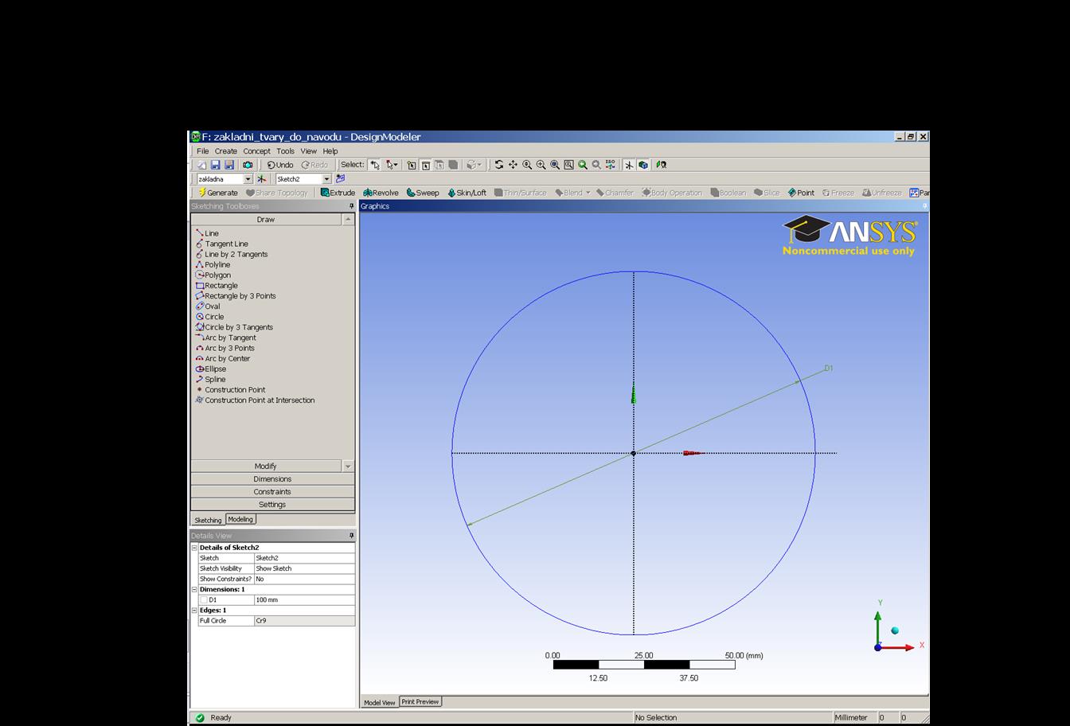Tick the D1 dimension checkbox

tap(203, 599)
